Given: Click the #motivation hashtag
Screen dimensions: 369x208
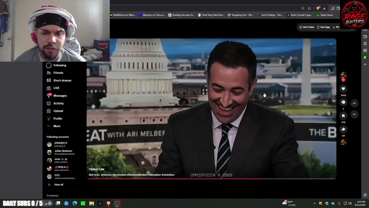Looking at the screenshot, I should [x=119, y=175].
